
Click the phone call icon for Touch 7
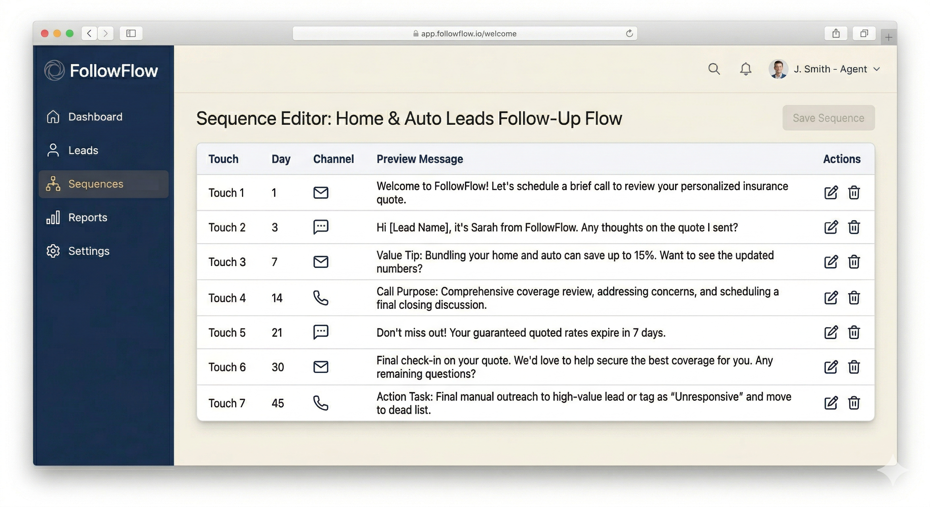[321, 403]
